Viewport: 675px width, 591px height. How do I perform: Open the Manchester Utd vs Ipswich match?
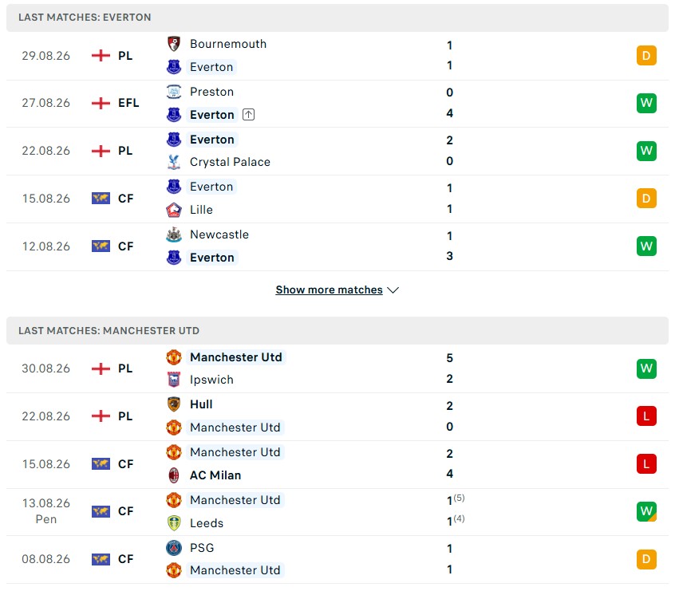337,368
